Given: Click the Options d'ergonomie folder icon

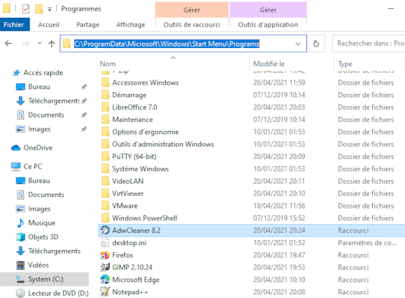Looking at the screenshot, I should click(105, 132).
